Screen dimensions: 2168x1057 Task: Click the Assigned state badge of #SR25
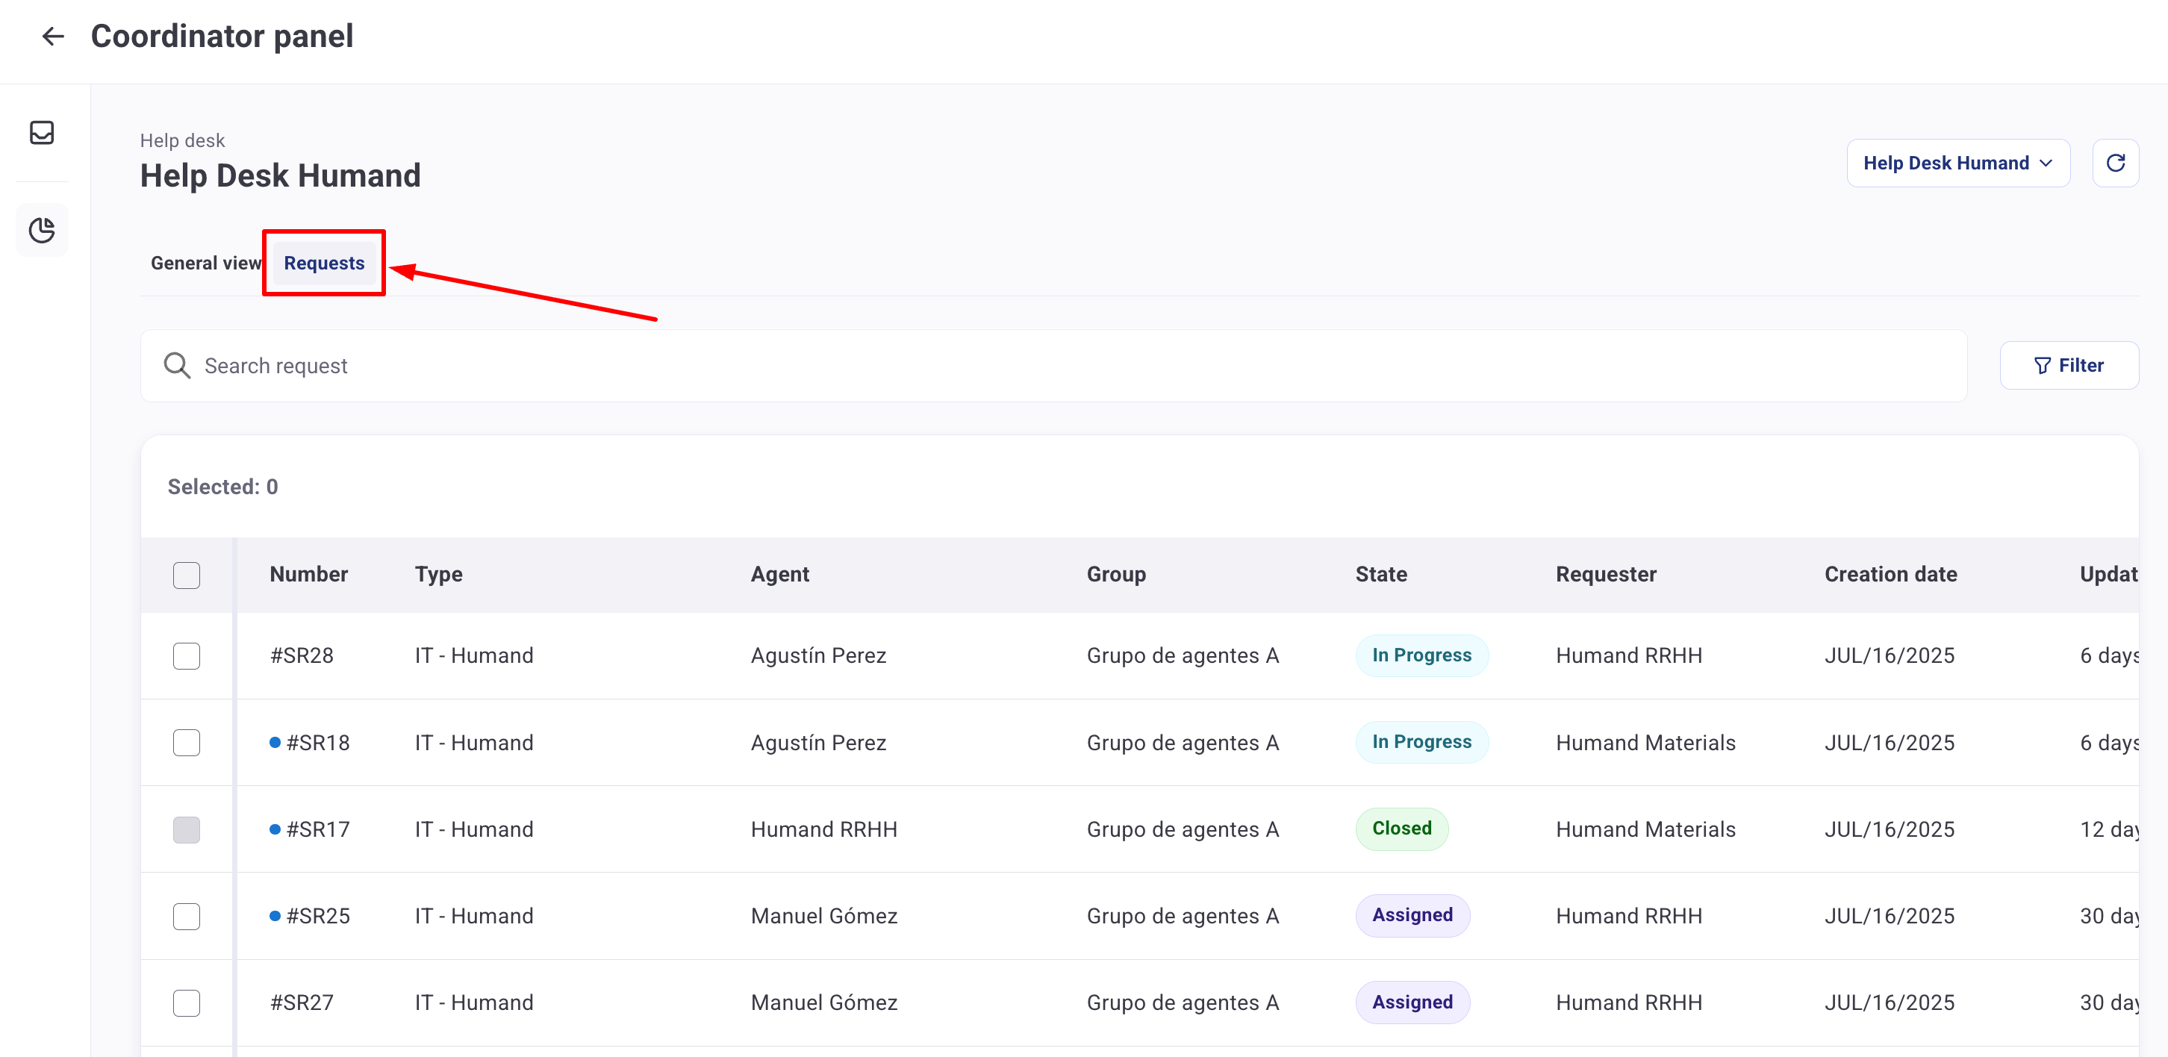1412,914
